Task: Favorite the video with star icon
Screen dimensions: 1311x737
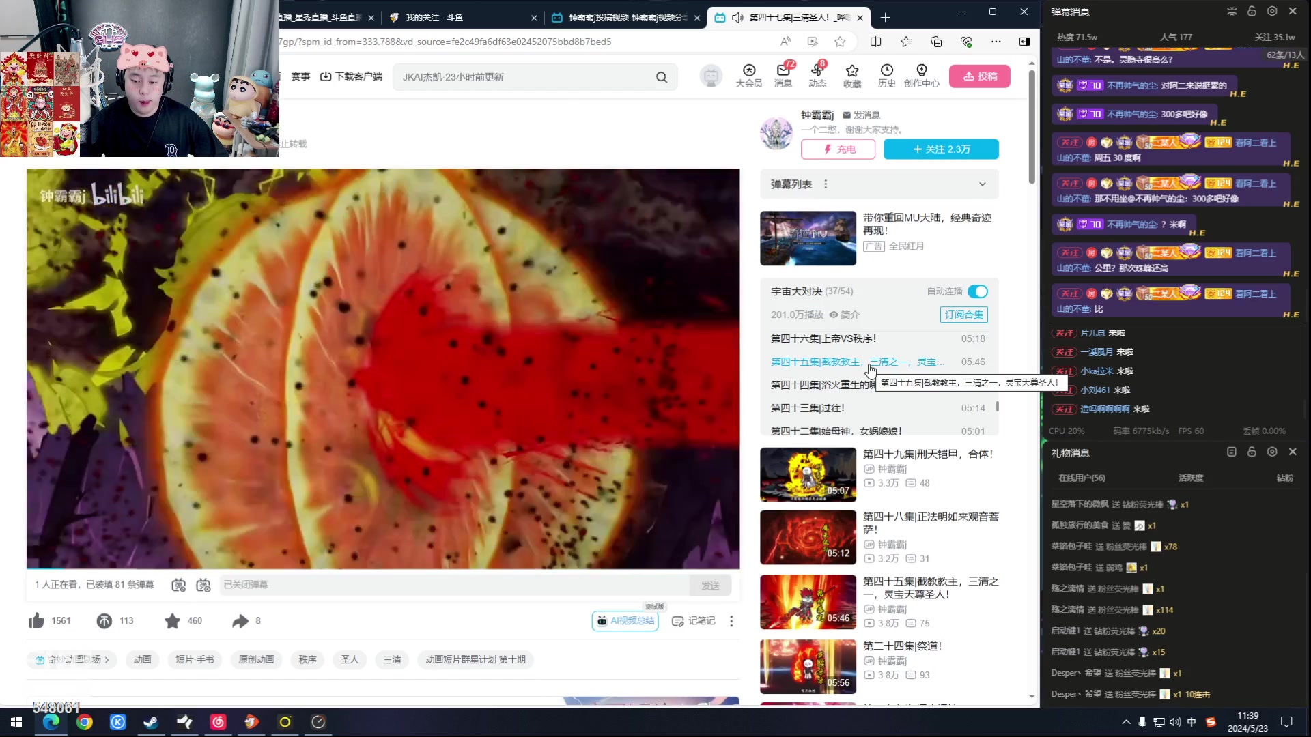Action: (x=172, y=620)
